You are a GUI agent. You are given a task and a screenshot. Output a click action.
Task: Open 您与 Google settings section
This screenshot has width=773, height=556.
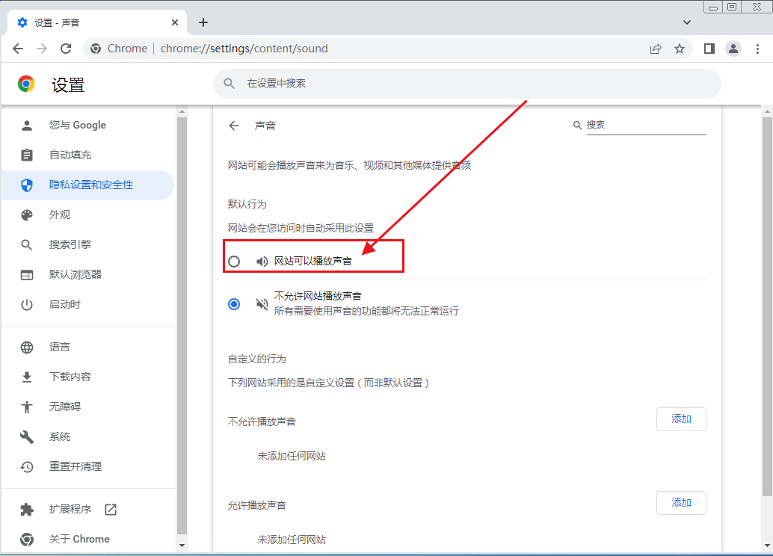click(x=89, y=126)
